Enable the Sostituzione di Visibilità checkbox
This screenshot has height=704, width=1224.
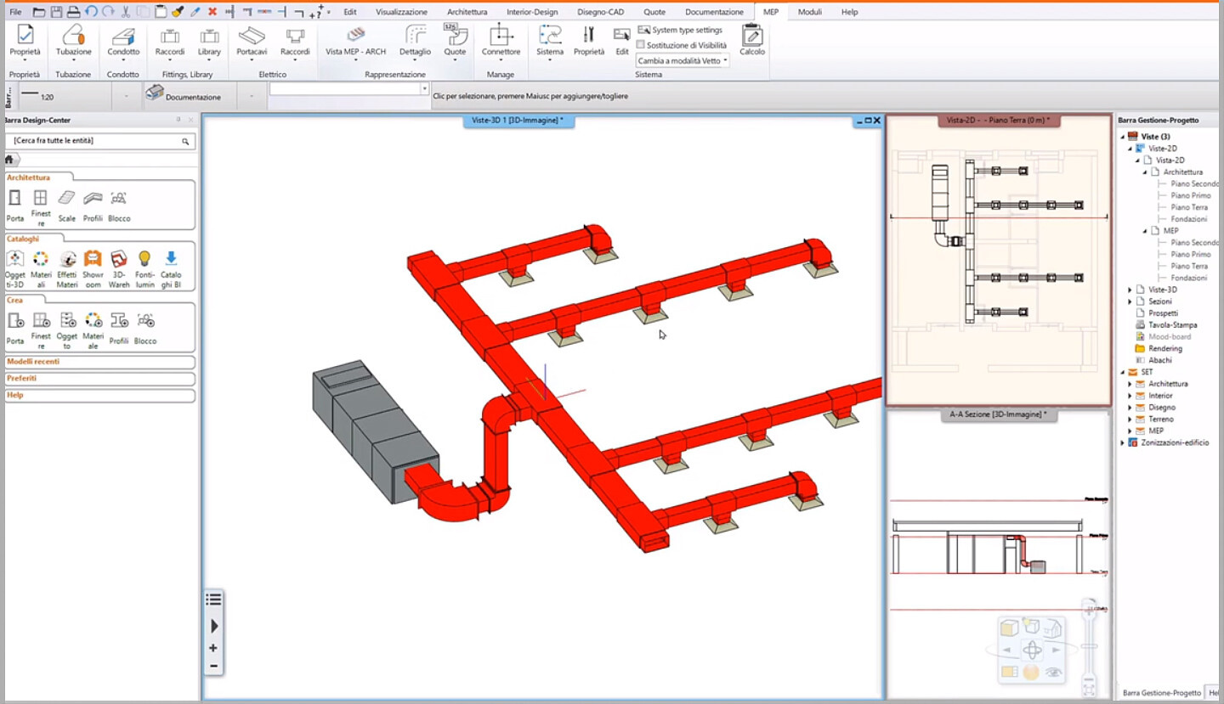click(642, 45)
